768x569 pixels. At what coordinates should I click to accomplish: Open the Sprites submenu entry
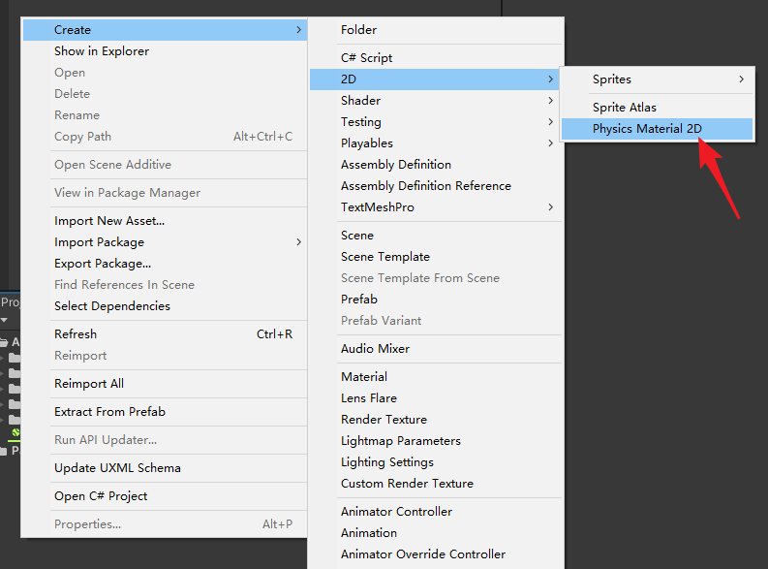(657, 79)
